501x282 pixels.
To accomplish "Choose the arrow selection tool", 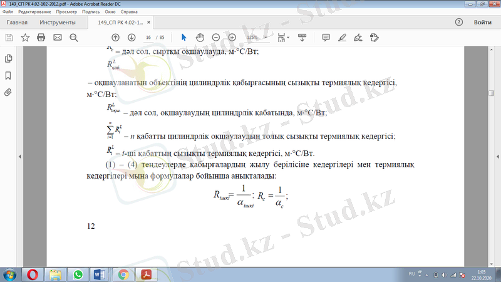I will (x=183, y=37).
